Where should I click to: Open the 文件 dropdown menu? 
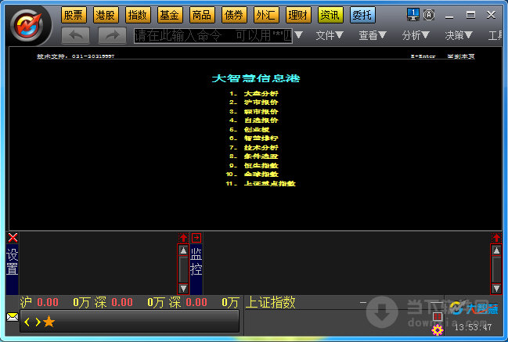[x=330, y=35]
